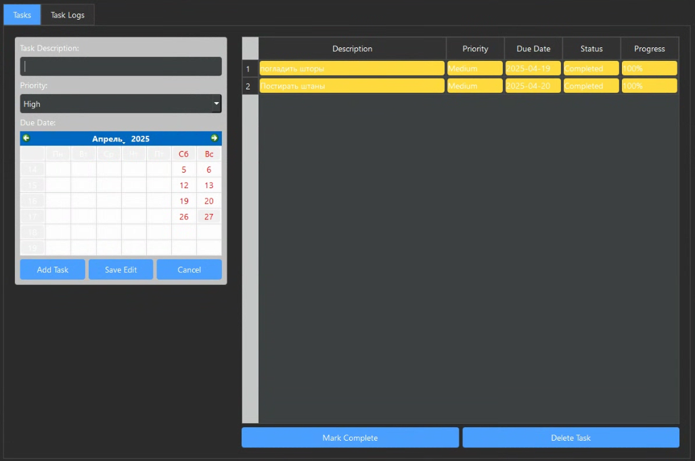Select calendar date 19
This screenshot has width=695, height=461.
pos(184,201)
